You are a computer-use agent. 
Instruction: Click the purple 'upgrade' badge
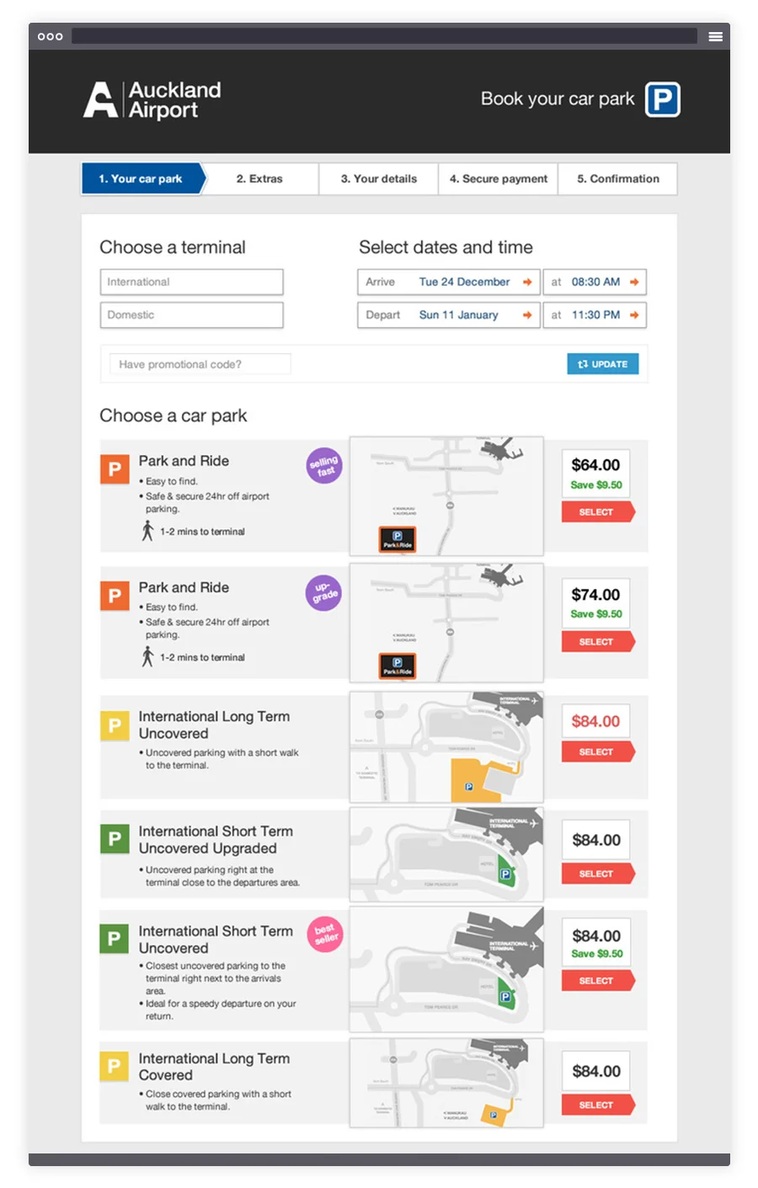tap(324, 592)
